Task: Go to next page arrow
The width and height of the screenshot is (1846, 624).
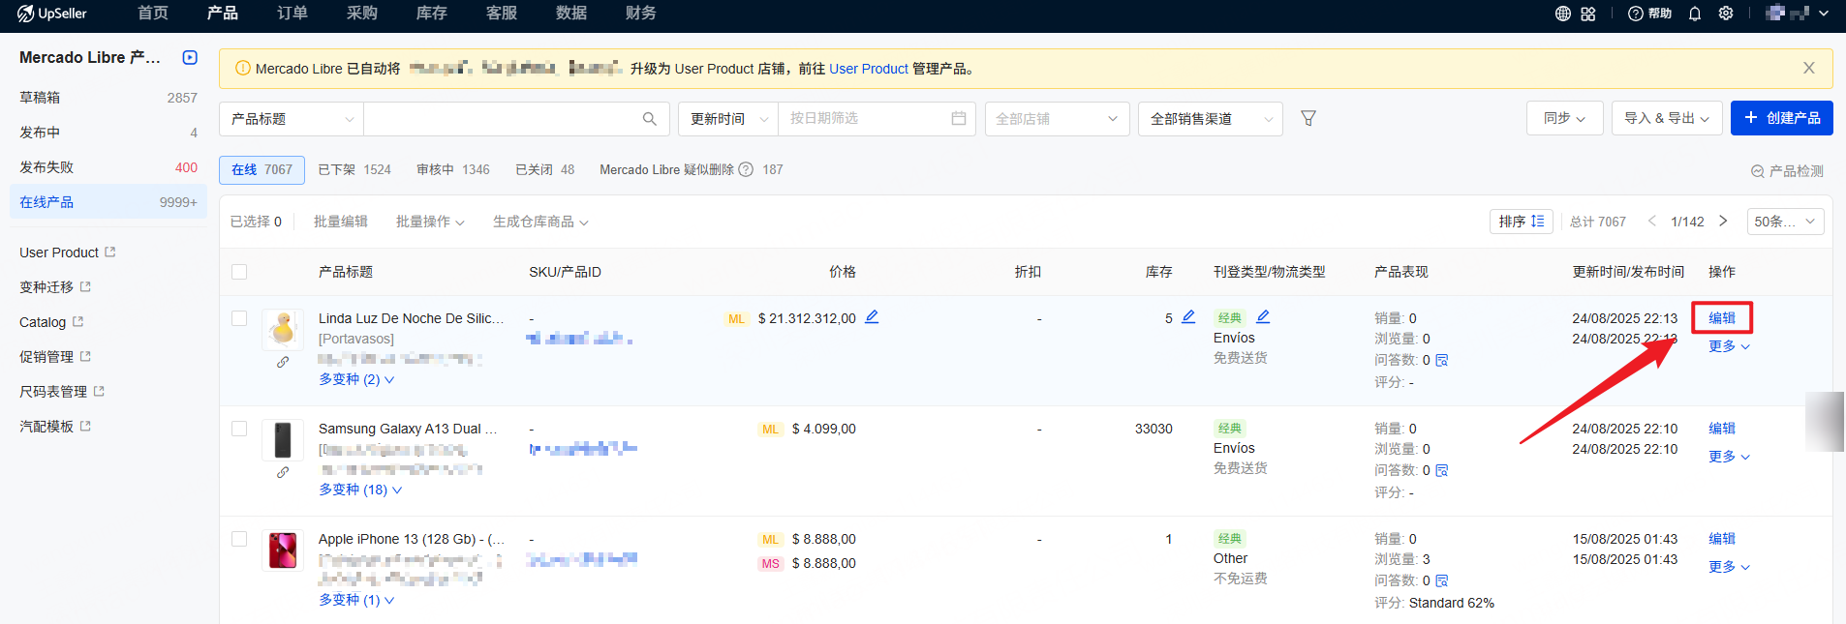Action: 1723,222
